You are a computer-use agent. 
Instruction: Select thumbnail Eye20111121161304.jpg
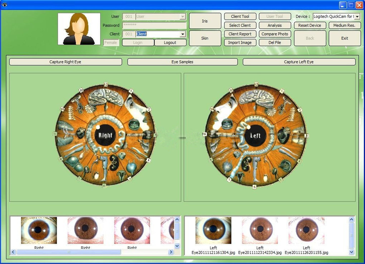[213, 230]
